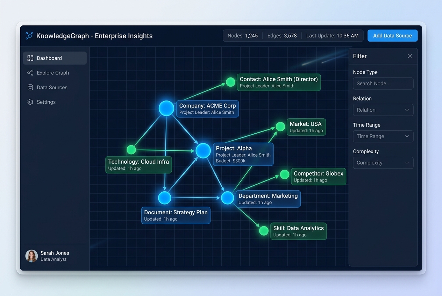Select the Company: ACME Corp blue node
This screenshot has width=442, height=296.
(166, 108)
